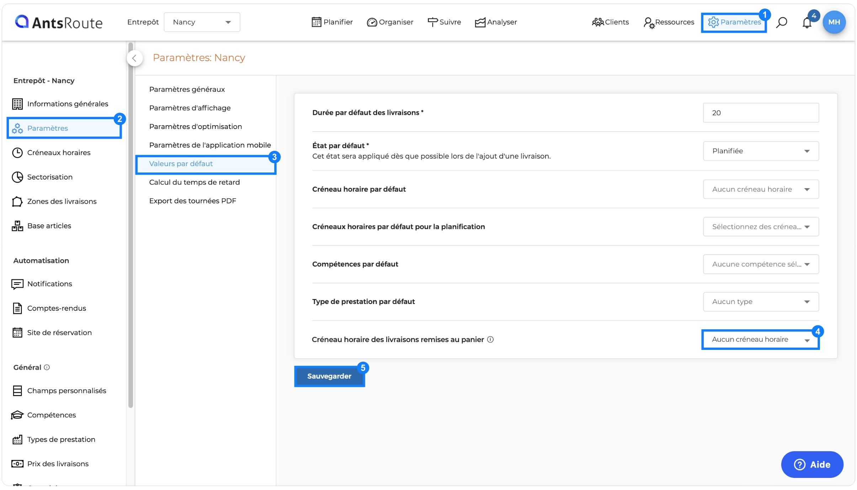
Task: Click the Paramètres: Nancy page title
Action: (x=199, y=58)
